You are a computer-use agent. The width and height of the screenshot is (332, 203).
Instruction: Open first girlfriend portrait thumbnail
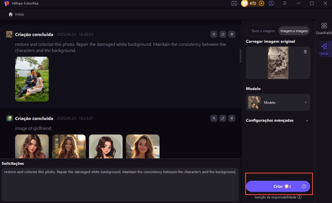point(32,146)
